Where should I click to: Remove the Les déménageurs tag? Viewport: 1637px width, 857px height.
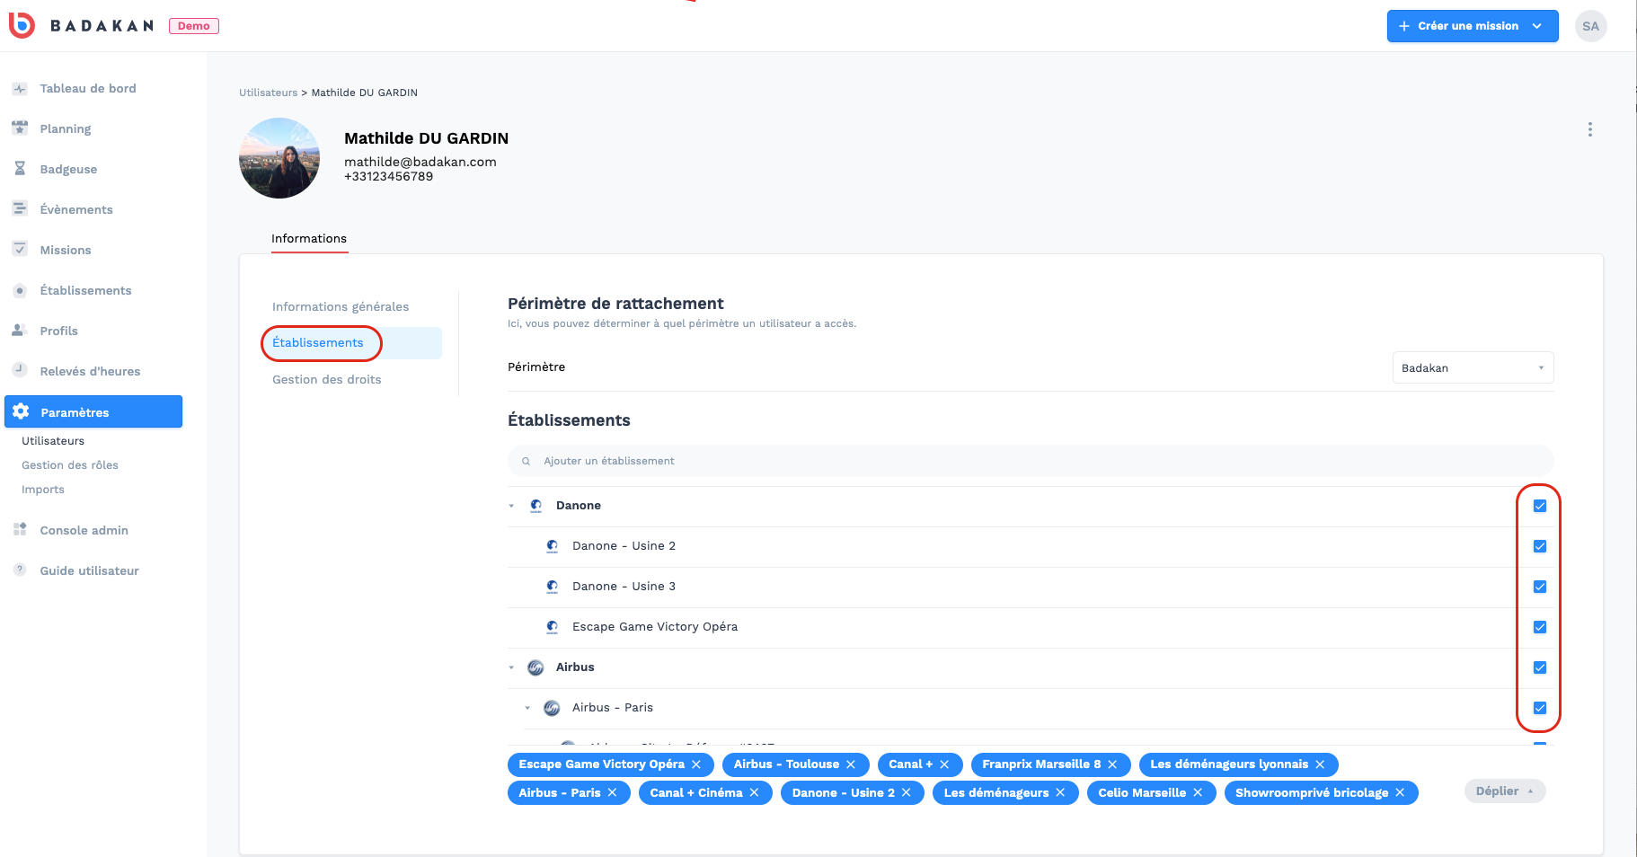[1060, 792]
